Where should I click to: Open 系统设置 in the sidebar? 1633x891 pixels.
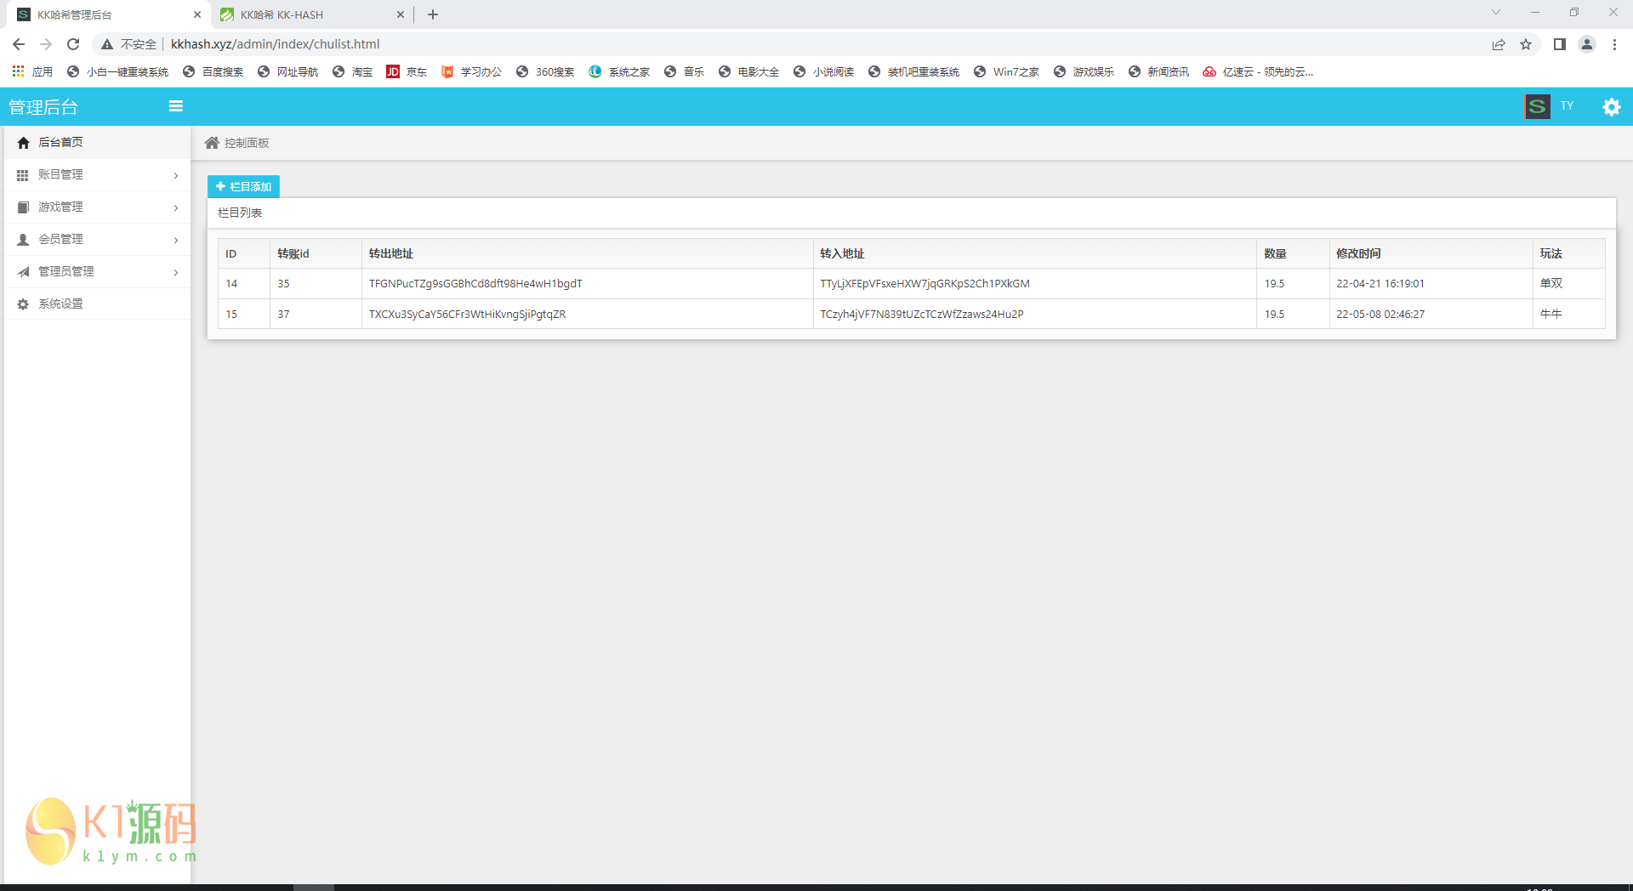point(98,304)
